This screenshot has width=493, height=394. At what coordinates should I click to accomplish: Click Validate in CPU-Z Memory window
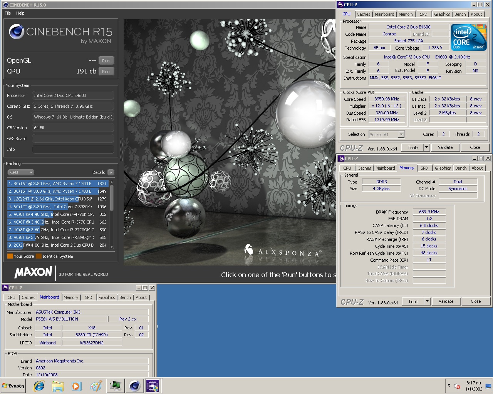pos(446,301)
